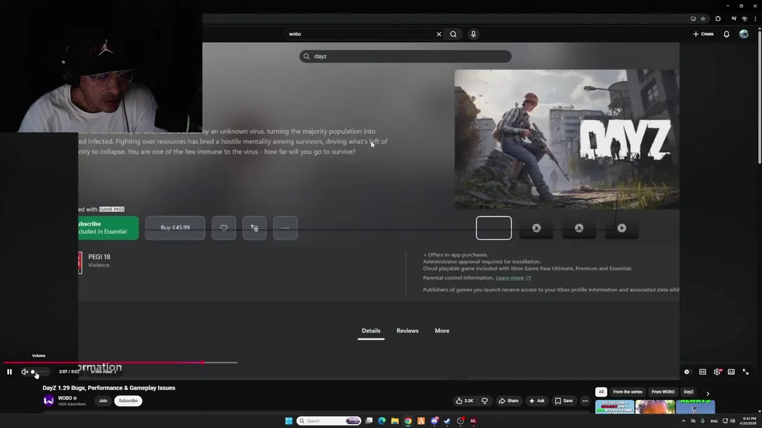Viewport: 762px width, 428px height.
Task: Clear the YouTube search box with X
Action: click(439, 34)
